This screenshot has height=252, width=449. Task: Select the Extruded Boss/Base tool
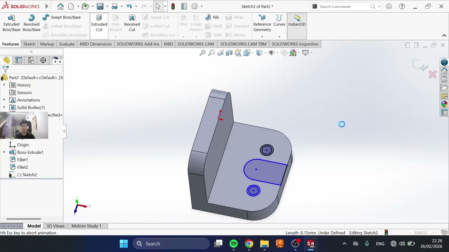point(11,23)
